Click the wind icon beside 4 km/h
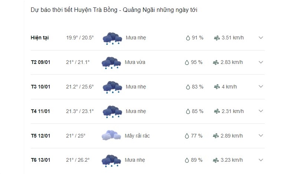 coord(217,87)
